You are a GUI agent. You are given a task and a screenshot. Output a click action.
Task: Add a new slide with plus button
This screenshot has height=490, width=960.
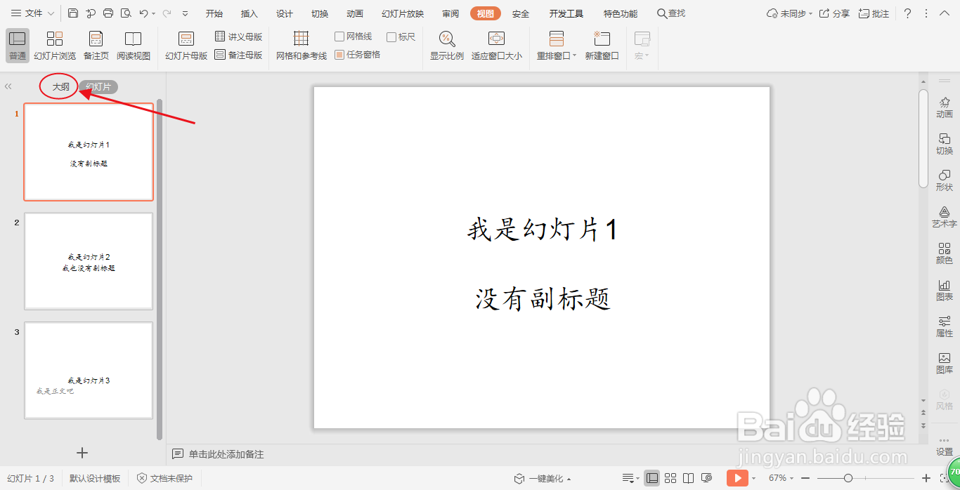(82, 453)
